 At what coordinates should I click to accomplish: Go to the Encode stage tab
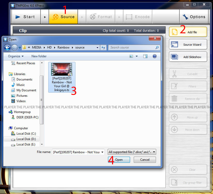(x=138, y=17)
